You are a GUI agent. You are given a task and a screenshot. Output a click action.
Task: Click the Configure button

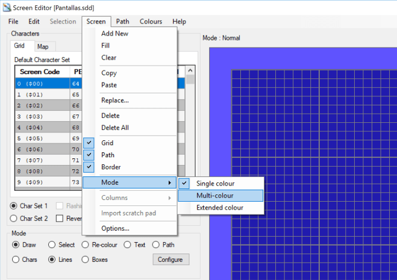[x=170, y=260]
